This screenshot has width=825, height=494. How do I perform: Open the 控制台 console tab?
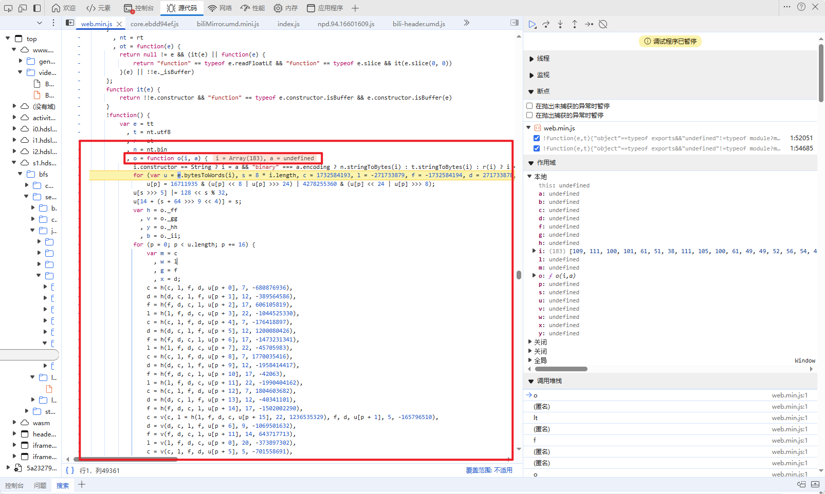[139, 8]
